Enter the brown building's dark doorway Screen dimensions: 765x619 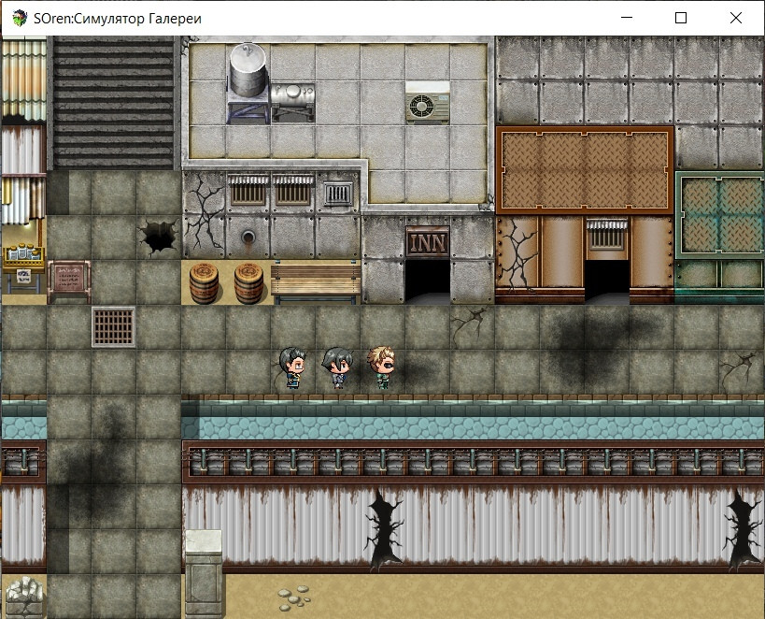(x=607, y=281)
